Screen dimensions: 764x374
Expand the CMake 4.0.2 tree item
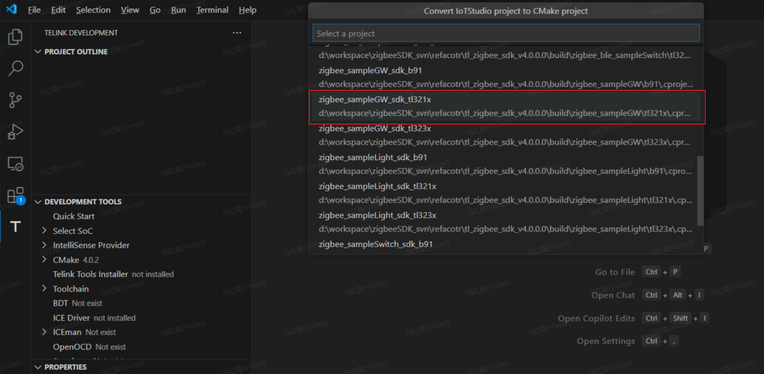[44, 260]
